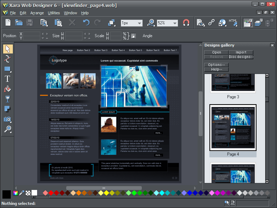This screenshot has height=208, width=277.
Task: Select the Photo camera tool
Action: tap(7, 119)
